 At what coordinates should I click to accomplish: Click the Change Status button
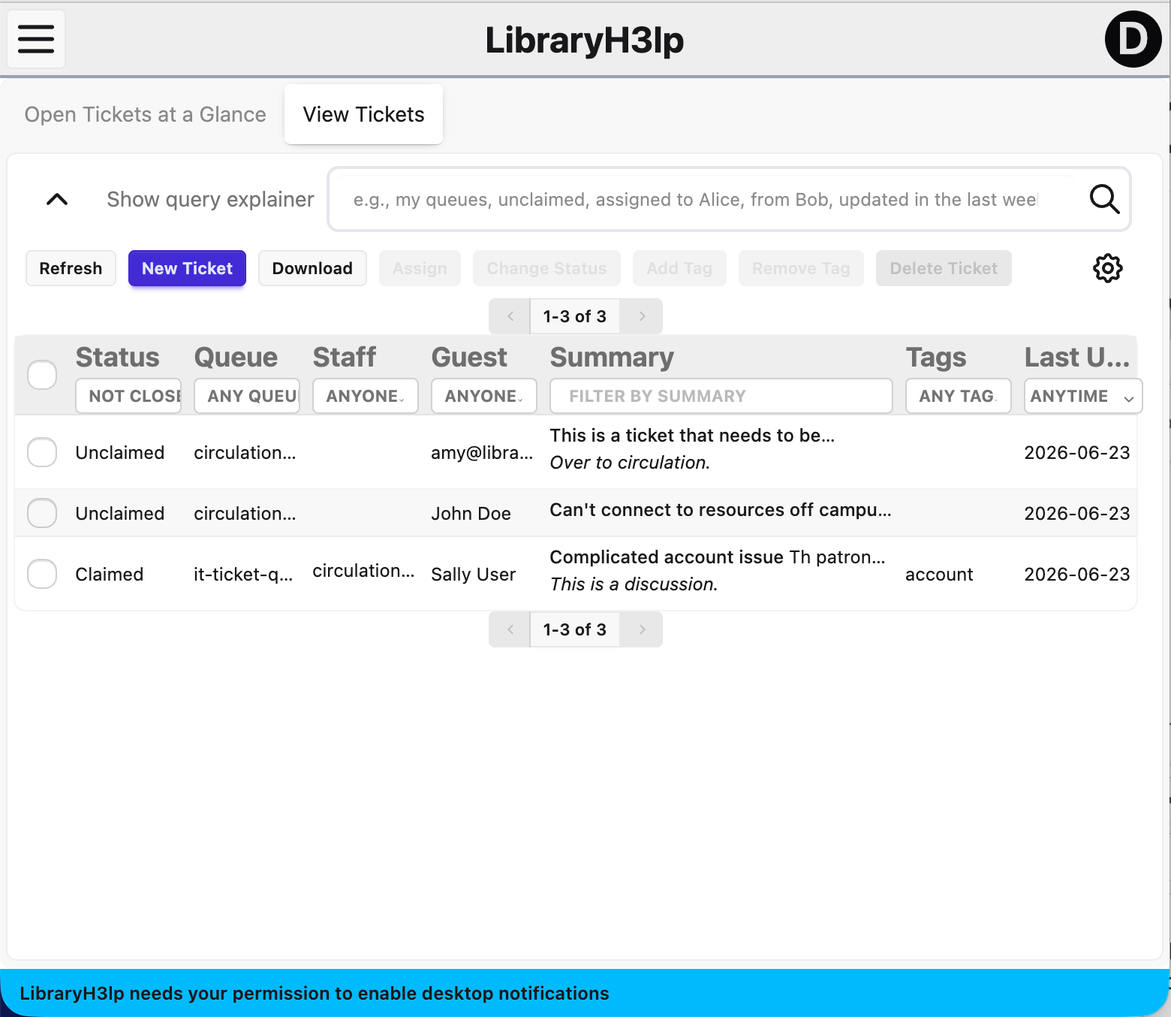546,268
